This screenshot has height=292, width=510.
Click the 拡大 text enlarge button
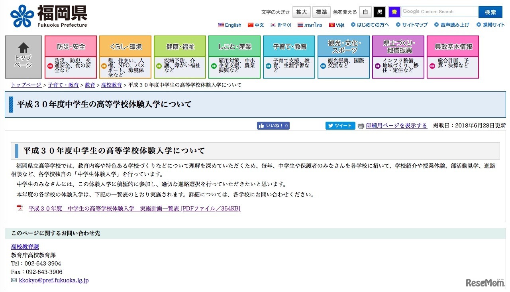click(301, 12)
